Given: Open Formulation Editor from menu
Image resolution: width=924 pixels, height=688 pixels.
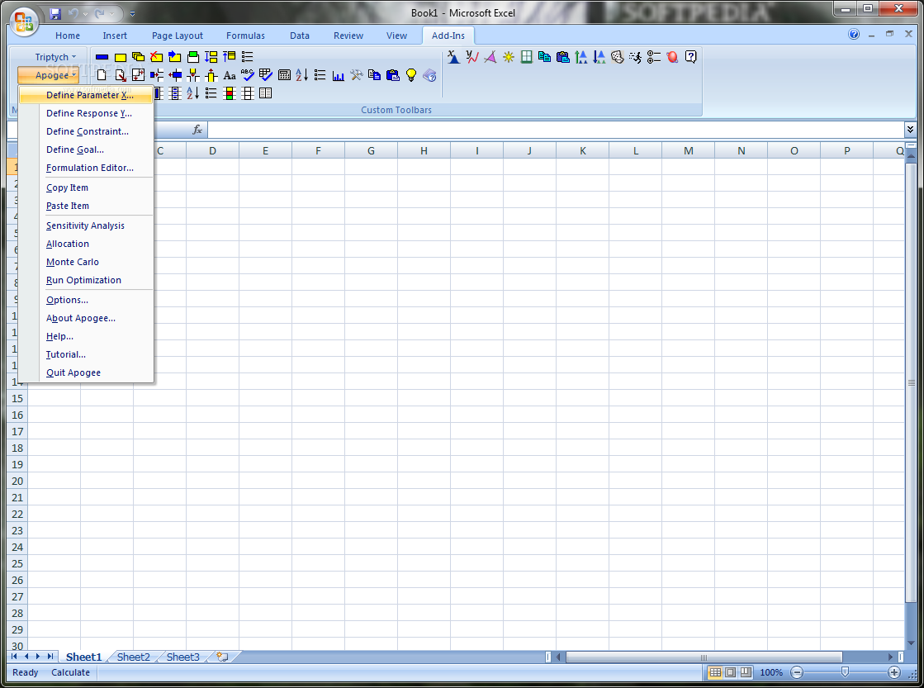Looking at the screenshot, I should (x=86, y=168).
